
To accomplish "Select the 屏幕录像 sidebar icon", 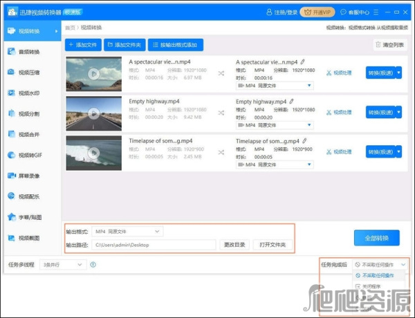I will coord(11,176).
